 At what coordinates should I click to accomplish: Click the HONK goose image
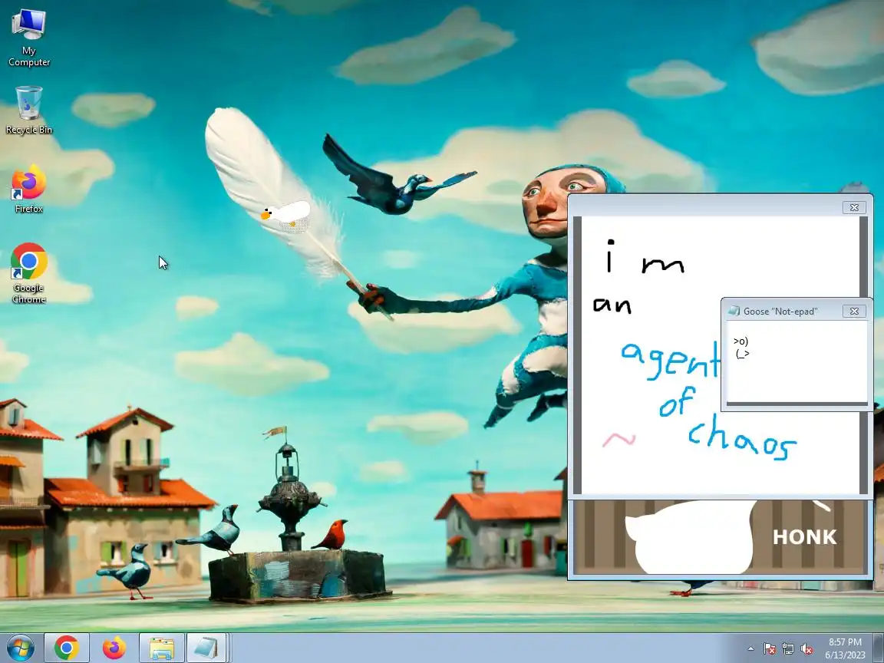point(721,536)
